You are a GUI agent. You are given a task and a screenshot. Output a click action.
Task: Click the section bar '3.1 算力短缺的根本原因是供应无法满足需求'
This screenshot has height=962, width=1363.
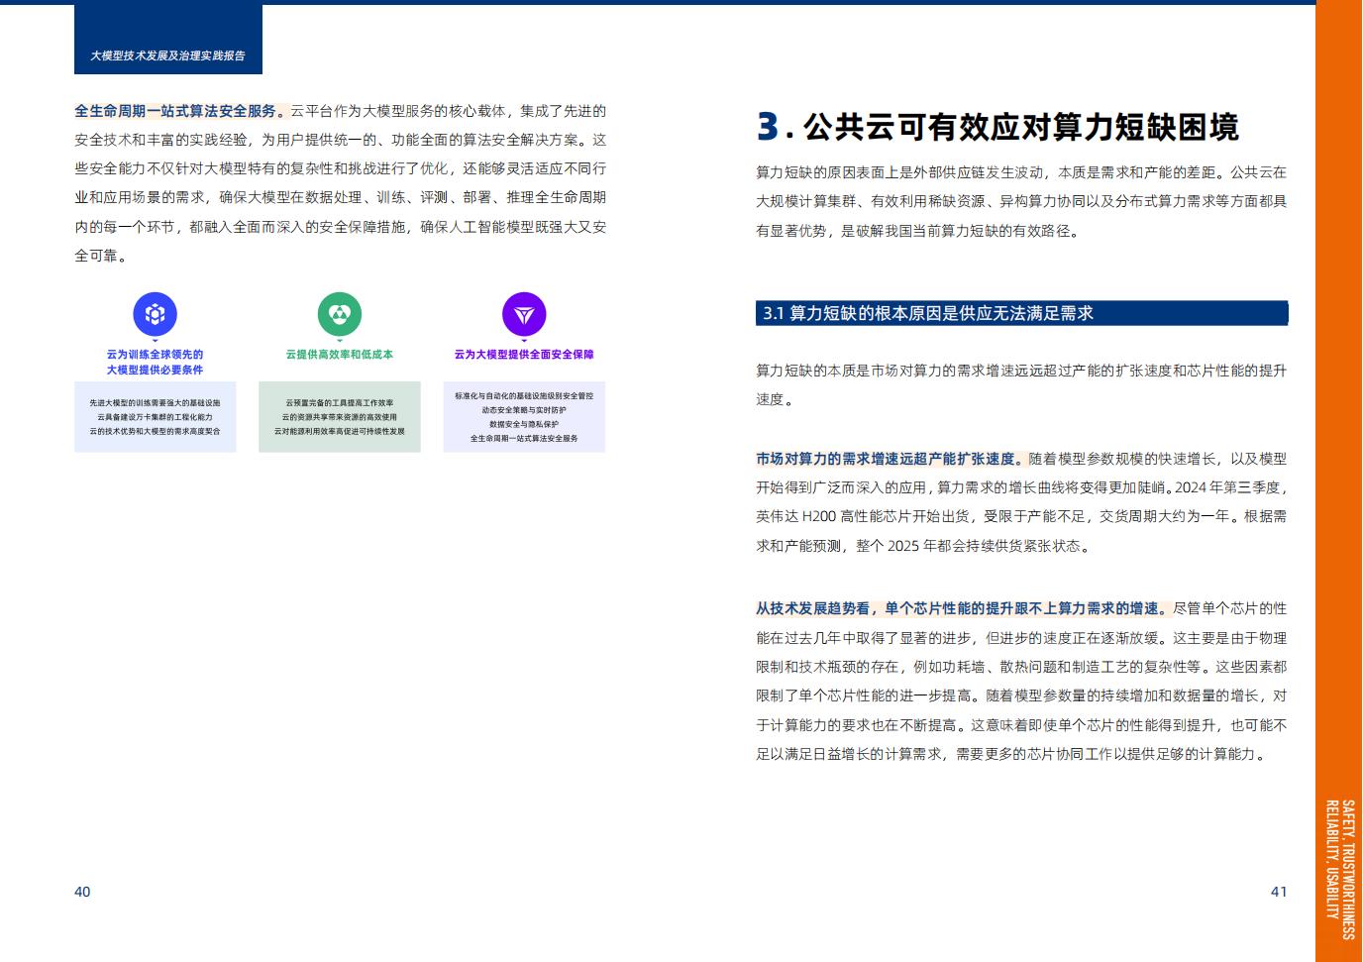click(x=1021, y=313)
